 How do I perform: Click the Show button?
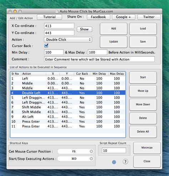coord(84,29)
